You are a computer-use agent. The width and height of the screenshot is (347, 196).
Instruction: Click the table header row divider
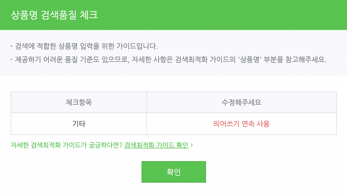pyautogui.click(x=173, y=113)
